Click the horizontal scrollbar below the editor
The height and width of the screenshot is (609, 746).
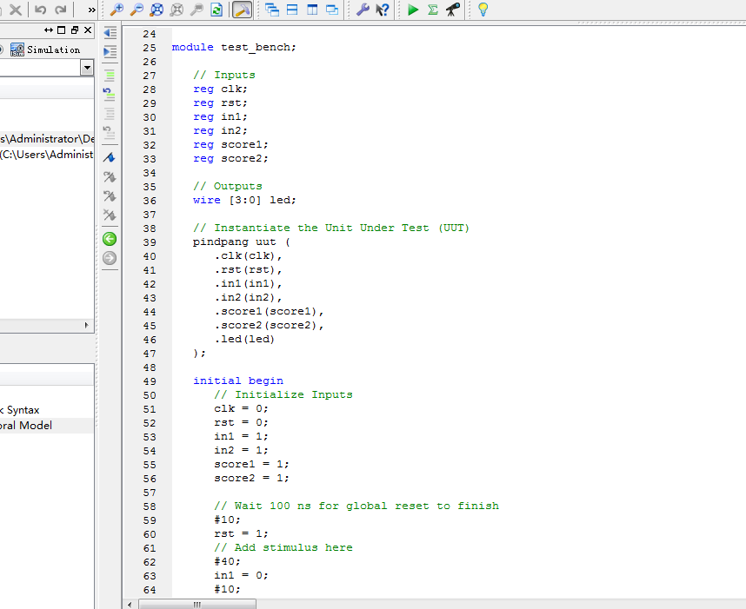197,601
